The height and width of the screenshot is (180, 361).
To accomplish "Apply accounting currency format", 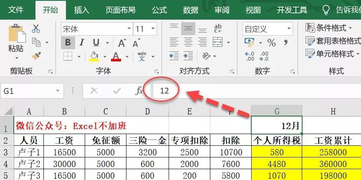I will point(249,43).
